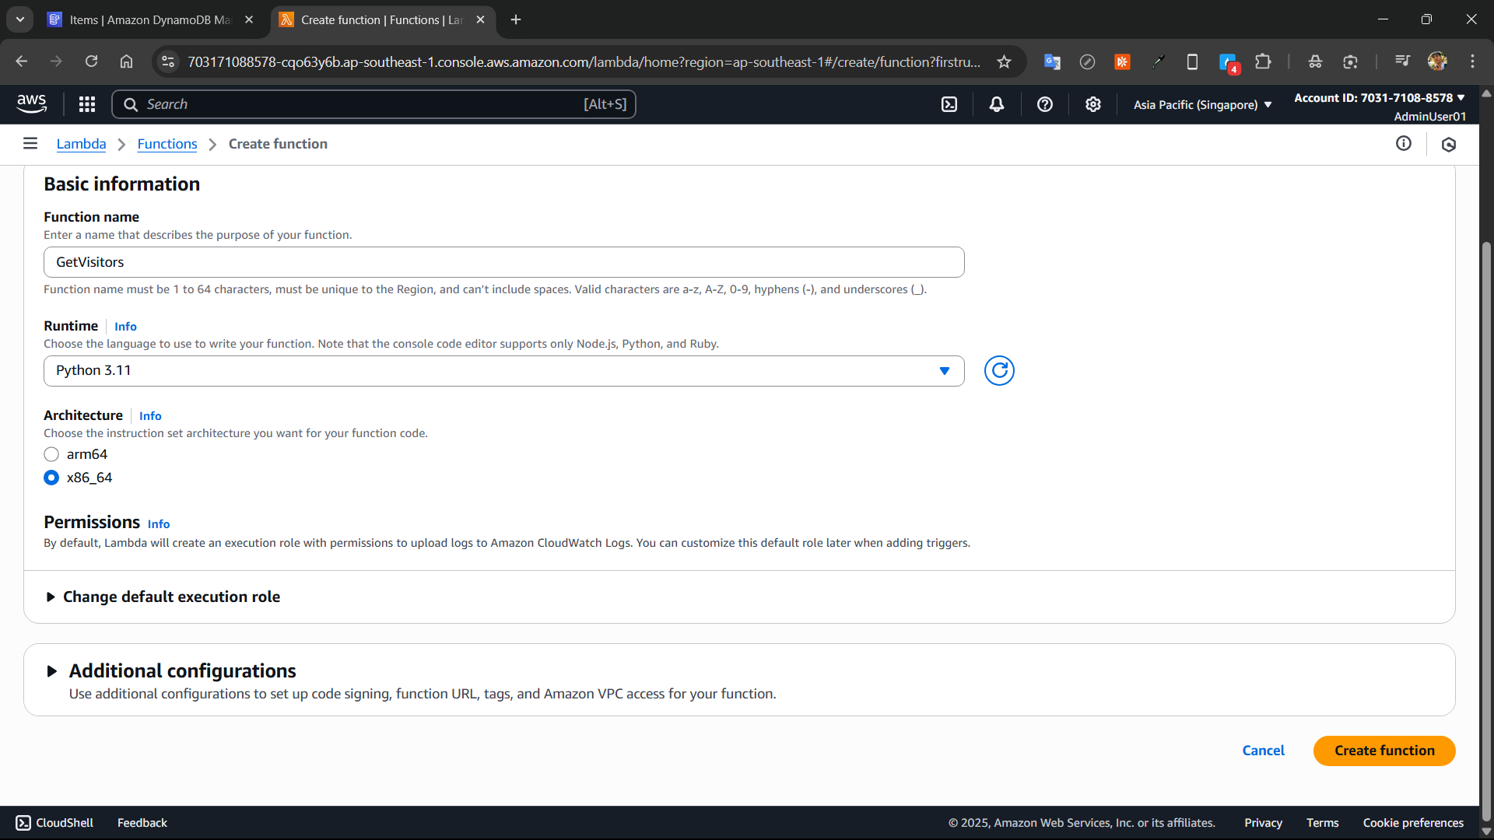This screenshot has width=1494, height=840.
Task: Open the Privacy footer link
Action: click(1263, 823)
